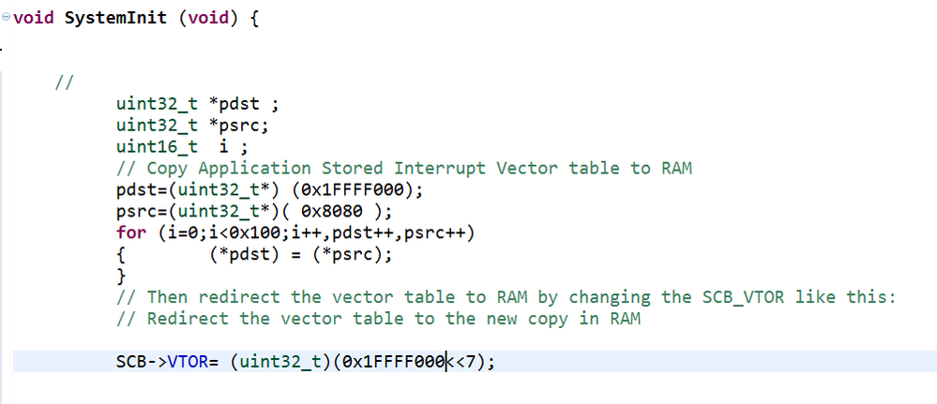Click the <<7 shift operator in VTOR line
Screen dimensions: 937x404
click(465, 362)
